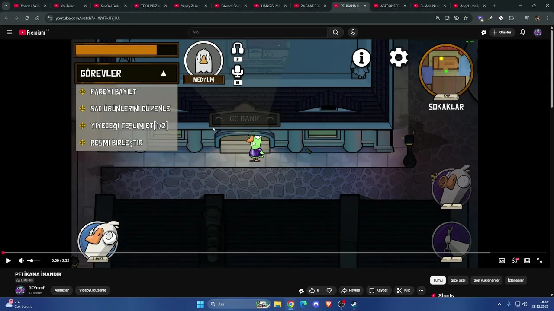Focus the YouTube 'Ara' search box

click(258, 32)
